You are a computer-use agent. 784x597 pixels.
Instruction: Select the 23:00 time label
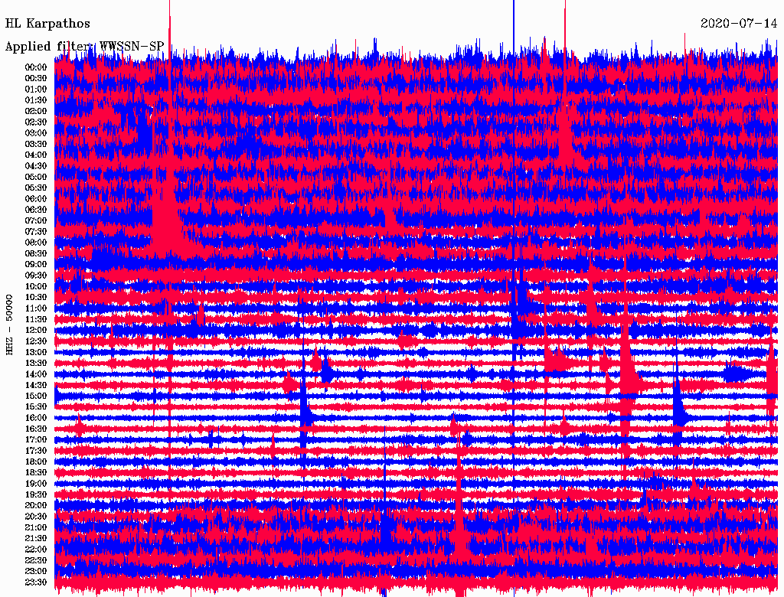pyautogui.click(x=36, y=572)
